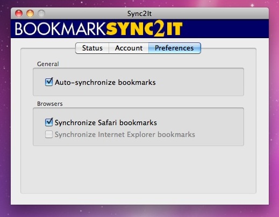Click the Browsers section heading
The image size is (279, 217).
pyautogui.click(x=50, y=104)
